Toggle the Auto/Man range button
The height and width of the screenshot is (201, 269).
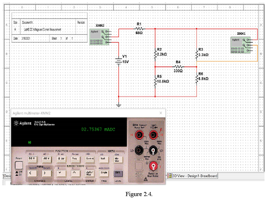pos(90,173)
